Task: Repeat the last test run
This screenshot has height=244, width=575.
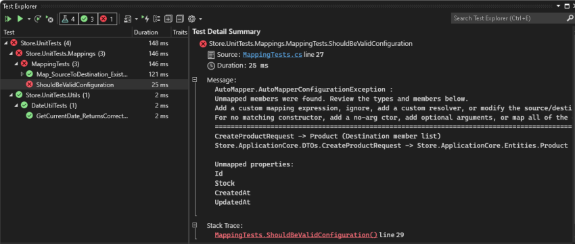Action: 38,19
